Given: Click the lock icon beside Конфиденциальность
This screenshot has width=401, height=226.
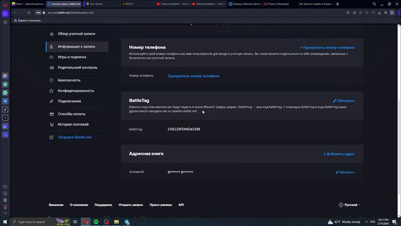Looking at the screenshot, I should [51, 90].
